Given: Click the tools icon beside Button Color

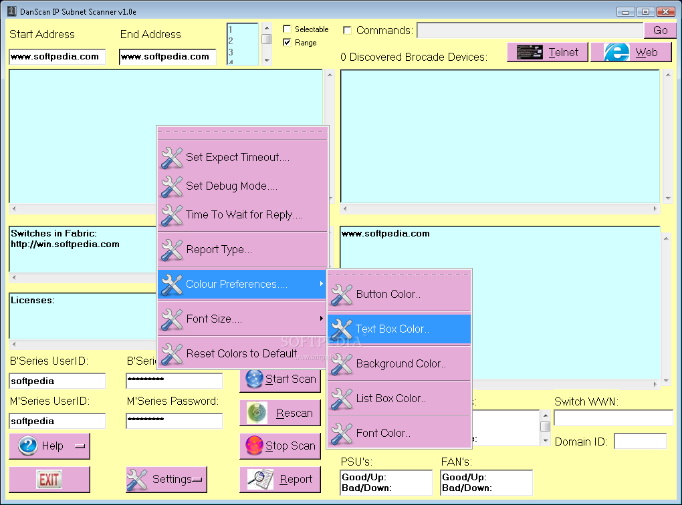Looking at the screenshot, I should point(342,294).
